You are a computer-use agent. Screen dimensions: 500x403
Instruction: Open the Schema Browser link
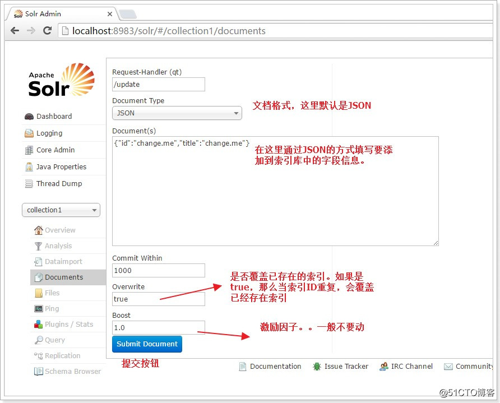coord(73,372)
